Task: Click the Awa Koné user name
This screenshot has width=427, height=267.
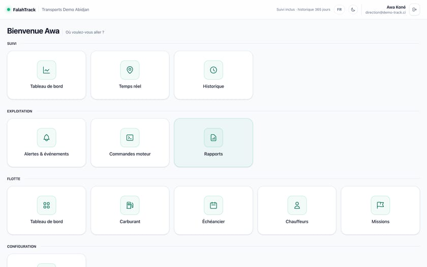Action: pos(396,7)
